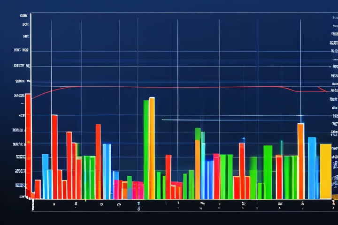Click the red bar right of the center orange bar
338x225 pixels.
168,176
